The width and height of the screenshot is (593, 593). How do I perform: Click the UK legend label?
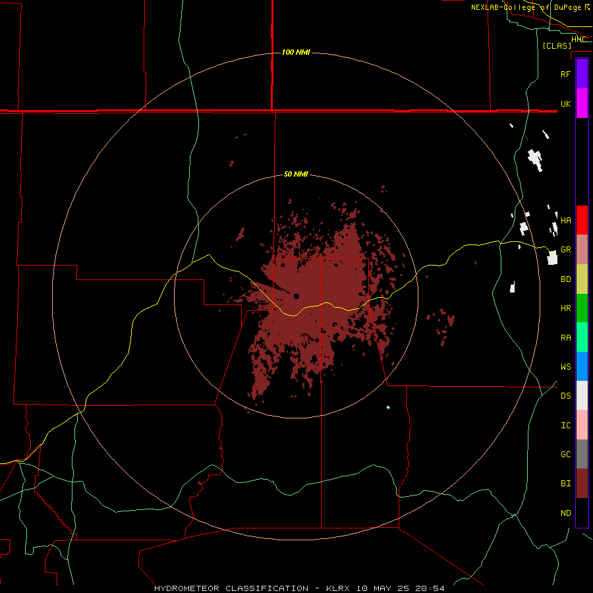(x=565, y=103)
